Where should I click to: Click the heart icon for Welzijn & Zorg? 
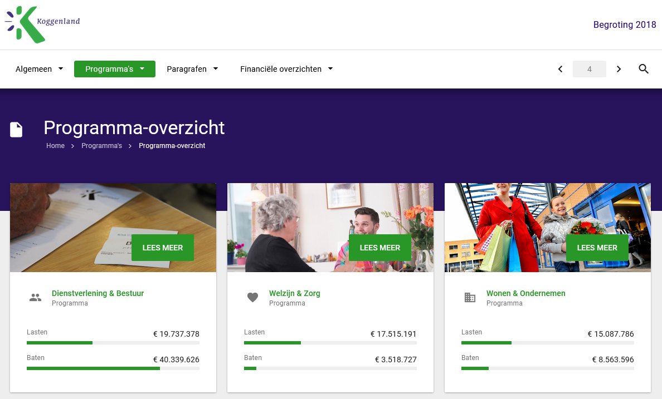click(x=252, y=297)
